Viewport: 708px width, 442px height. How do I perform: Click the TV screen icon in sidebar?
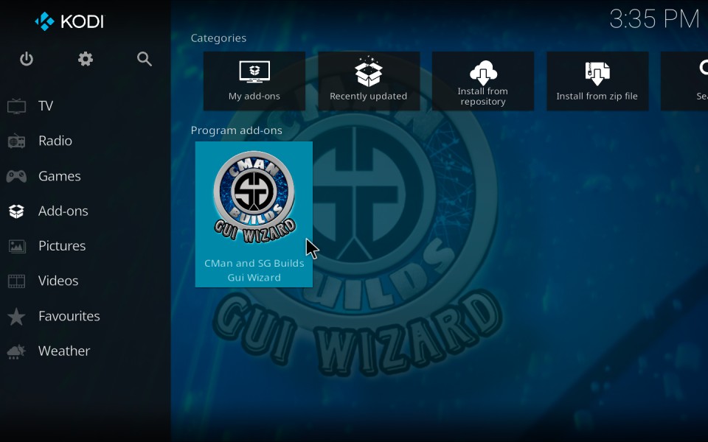[x=17, y=106]
